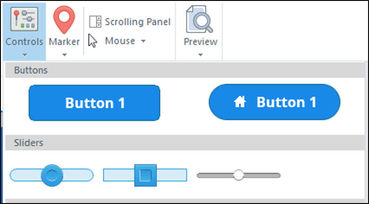Choose the rectangular Button 1 style
The image size is (369, 204).
[x=95, y=103]
